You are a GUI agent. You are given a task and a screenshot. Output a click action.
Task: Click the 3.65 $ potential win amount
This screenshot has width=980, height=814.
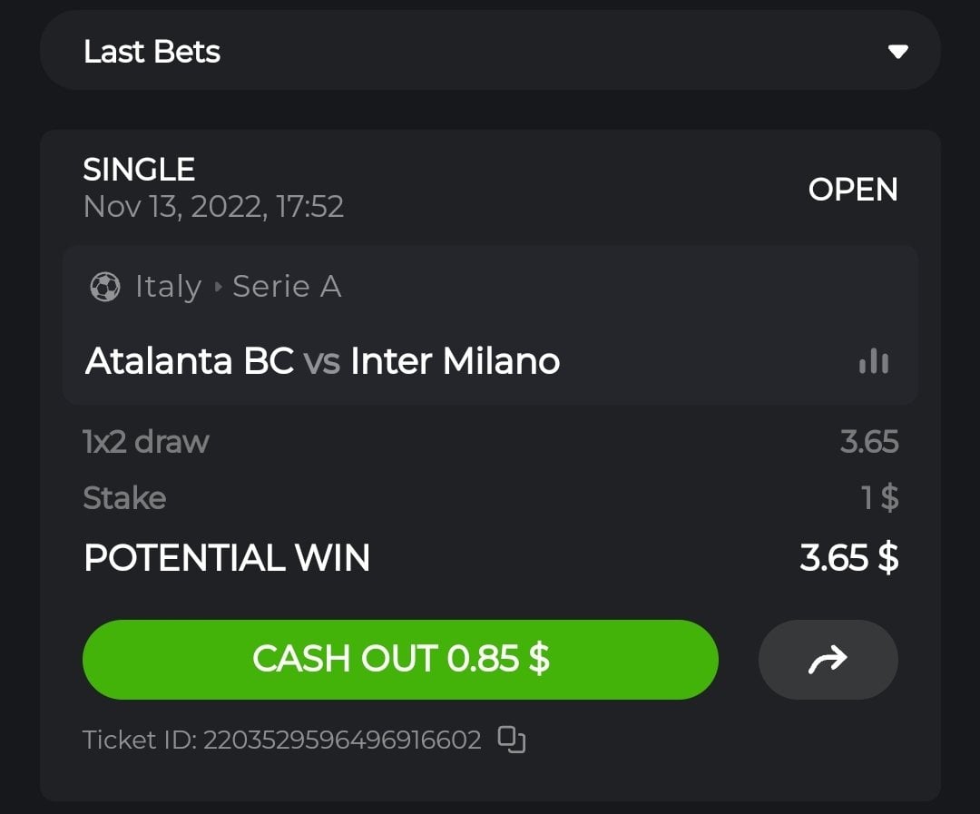tap(848, 558)
